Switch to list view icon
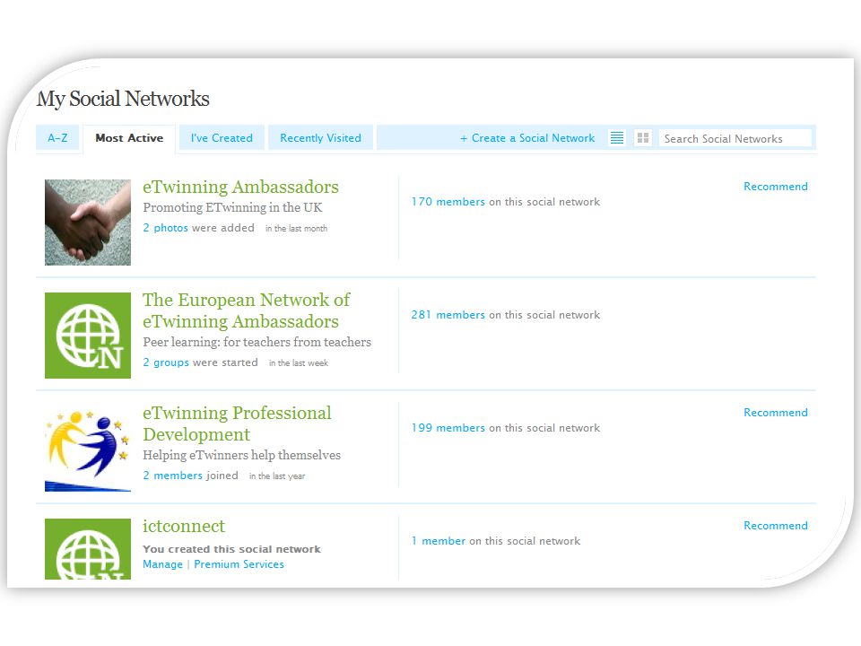 [x=617, y=138]
